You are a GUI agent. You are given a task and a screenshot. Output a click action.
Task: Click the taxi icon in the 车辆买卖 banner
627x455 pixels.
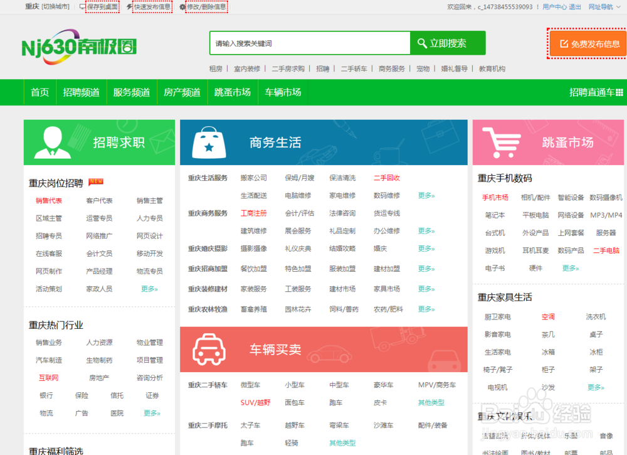pos(209,349)
